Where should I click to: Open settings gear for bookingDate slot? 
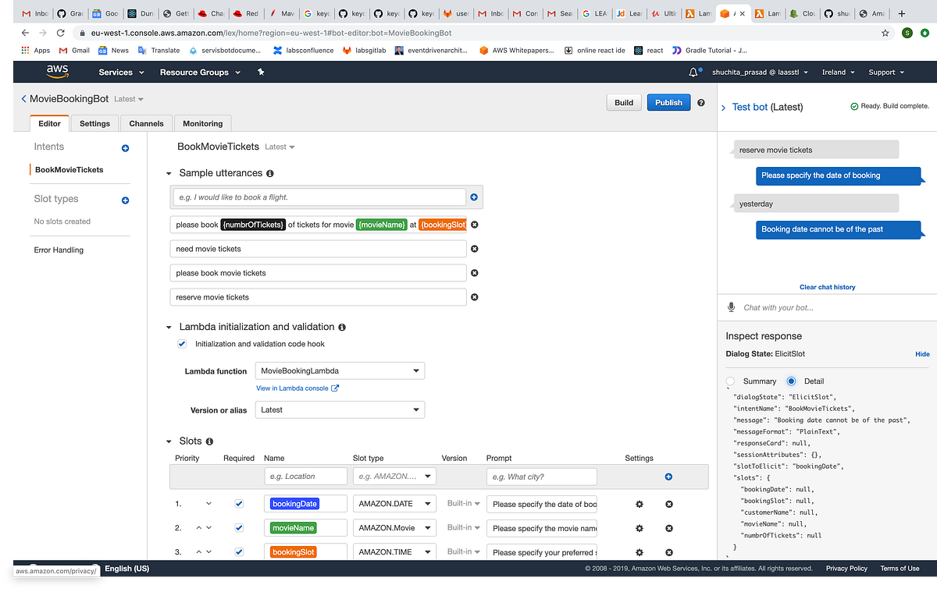click(639, 503)
